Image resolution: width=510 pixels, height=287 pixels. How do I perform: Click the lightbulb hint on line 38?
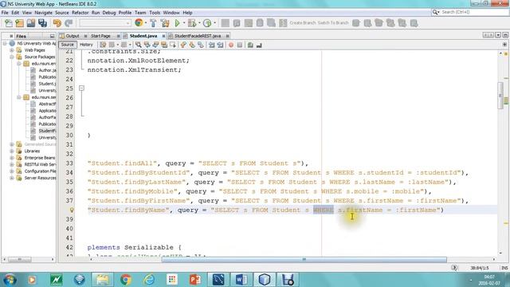click(72, 210)
